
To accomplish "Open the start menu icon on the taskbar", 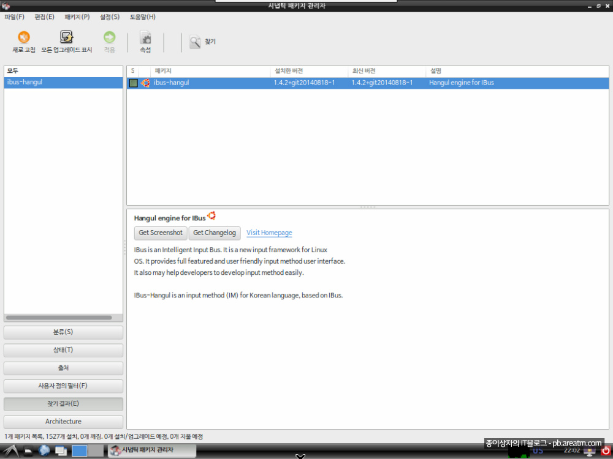I will pos(10,451).
